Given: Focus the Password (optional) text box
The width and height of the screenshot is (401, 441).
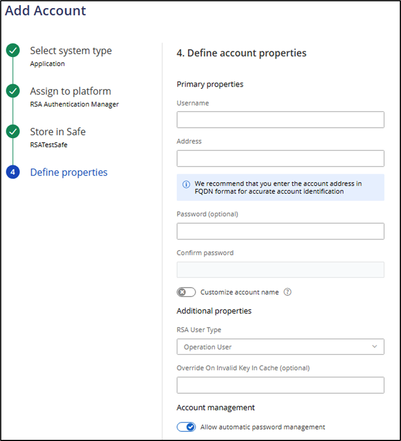Looking at the screenshot, I should point(280,231).
